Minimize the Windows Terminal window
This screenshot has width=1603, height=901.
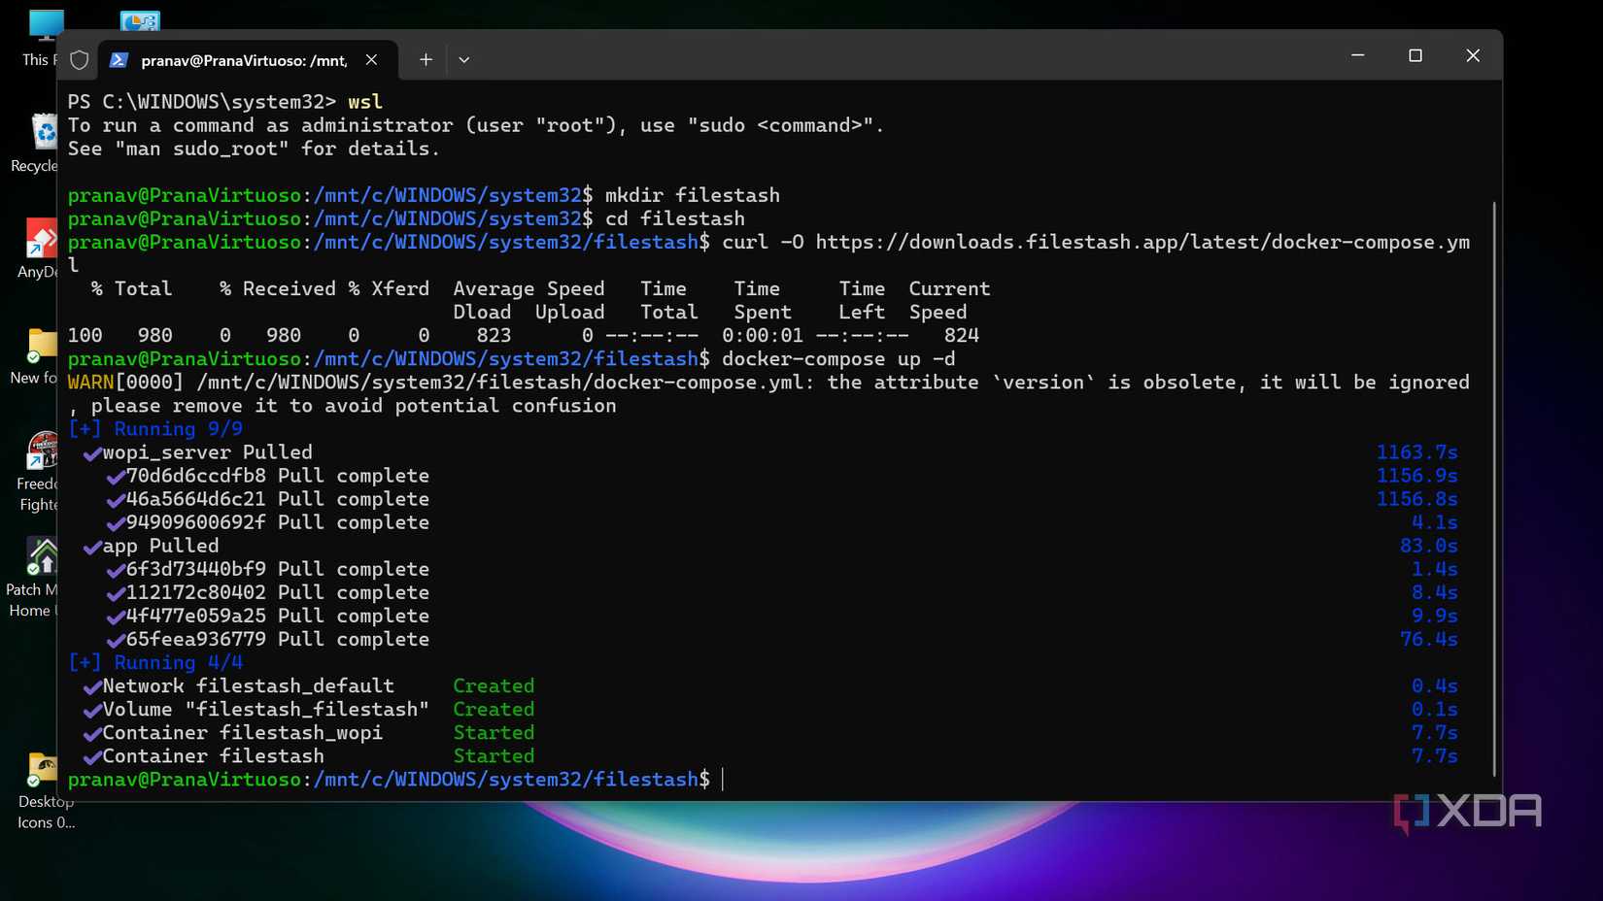click(1357, 55)
